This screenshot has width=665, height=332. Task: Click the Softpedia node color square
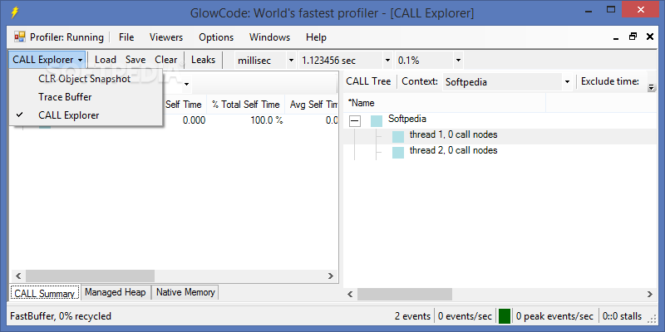coord(377,121)
